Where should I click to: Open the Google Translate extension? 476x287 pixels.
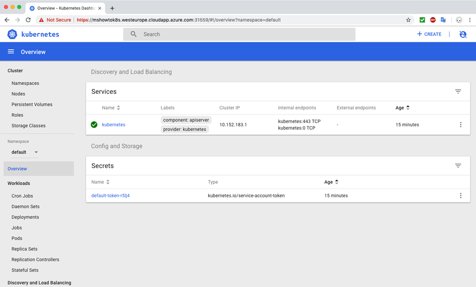pos(443,20)
